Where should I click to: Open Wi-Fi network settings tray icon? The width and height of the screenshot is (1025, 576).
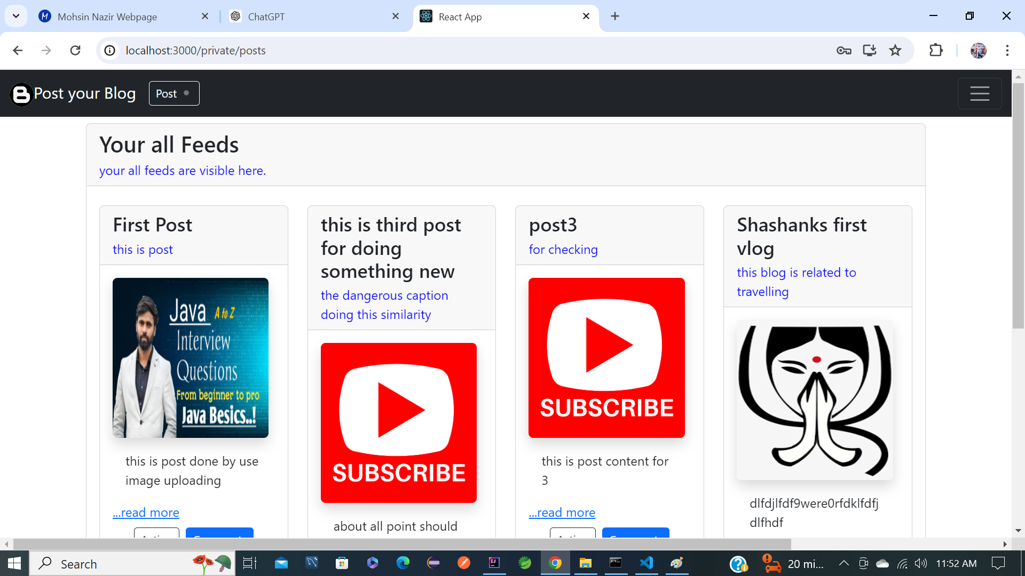(x=902, y=564)
